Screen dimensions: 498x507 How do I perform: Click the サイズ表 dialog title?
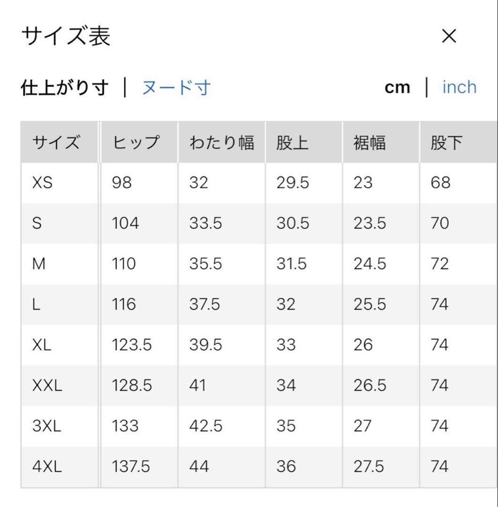(66, 37)
